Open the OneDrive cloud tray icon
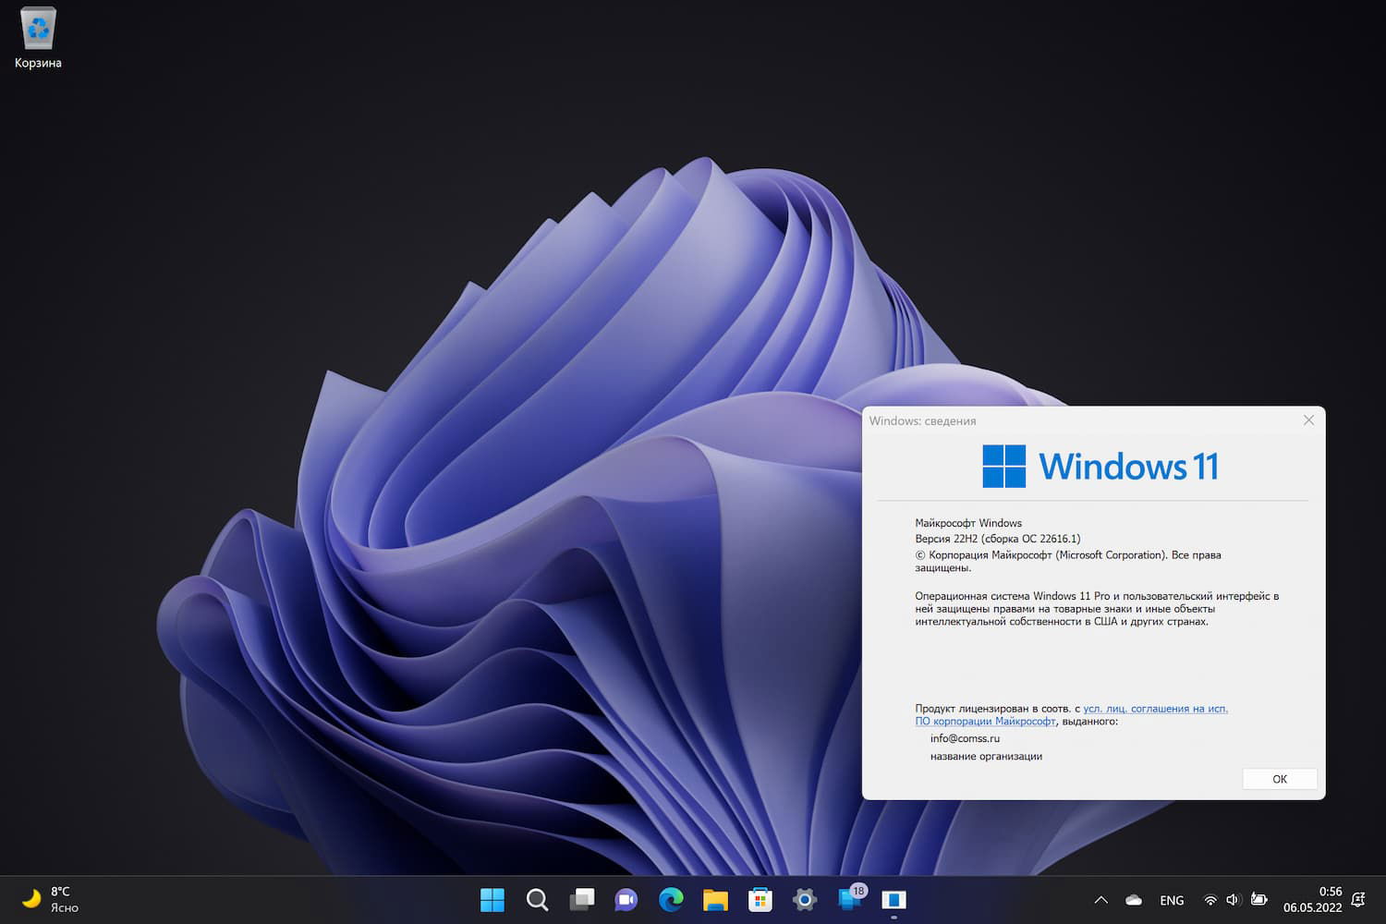 1134,900
